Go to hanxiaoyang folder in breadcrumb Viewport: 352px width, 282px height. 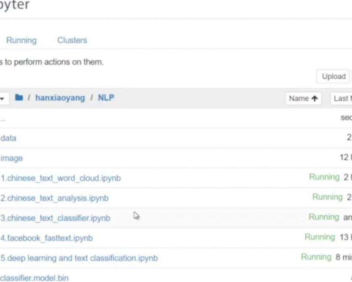click(x=60, y=98)
